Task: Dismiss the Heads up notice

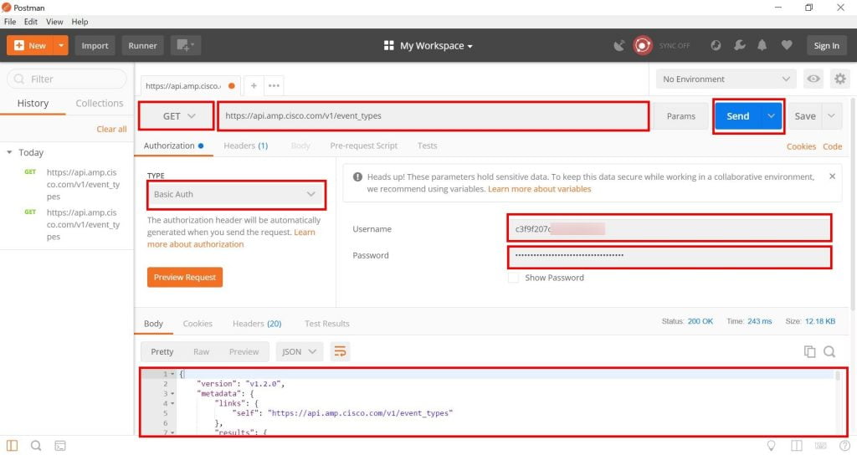Action: coord(832,176)
